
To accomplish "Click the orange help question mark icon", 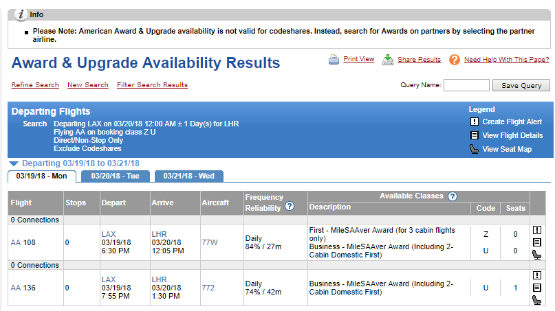I will [454, 60].
